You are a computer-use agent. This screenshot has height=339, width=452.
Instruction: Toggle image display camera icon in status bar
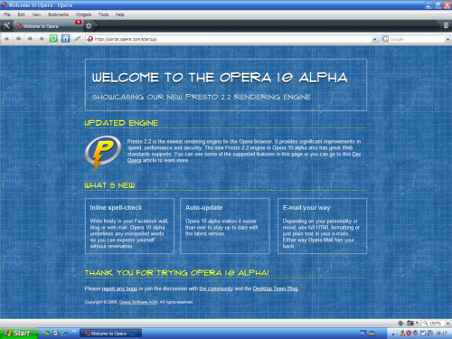click(410, 323)
